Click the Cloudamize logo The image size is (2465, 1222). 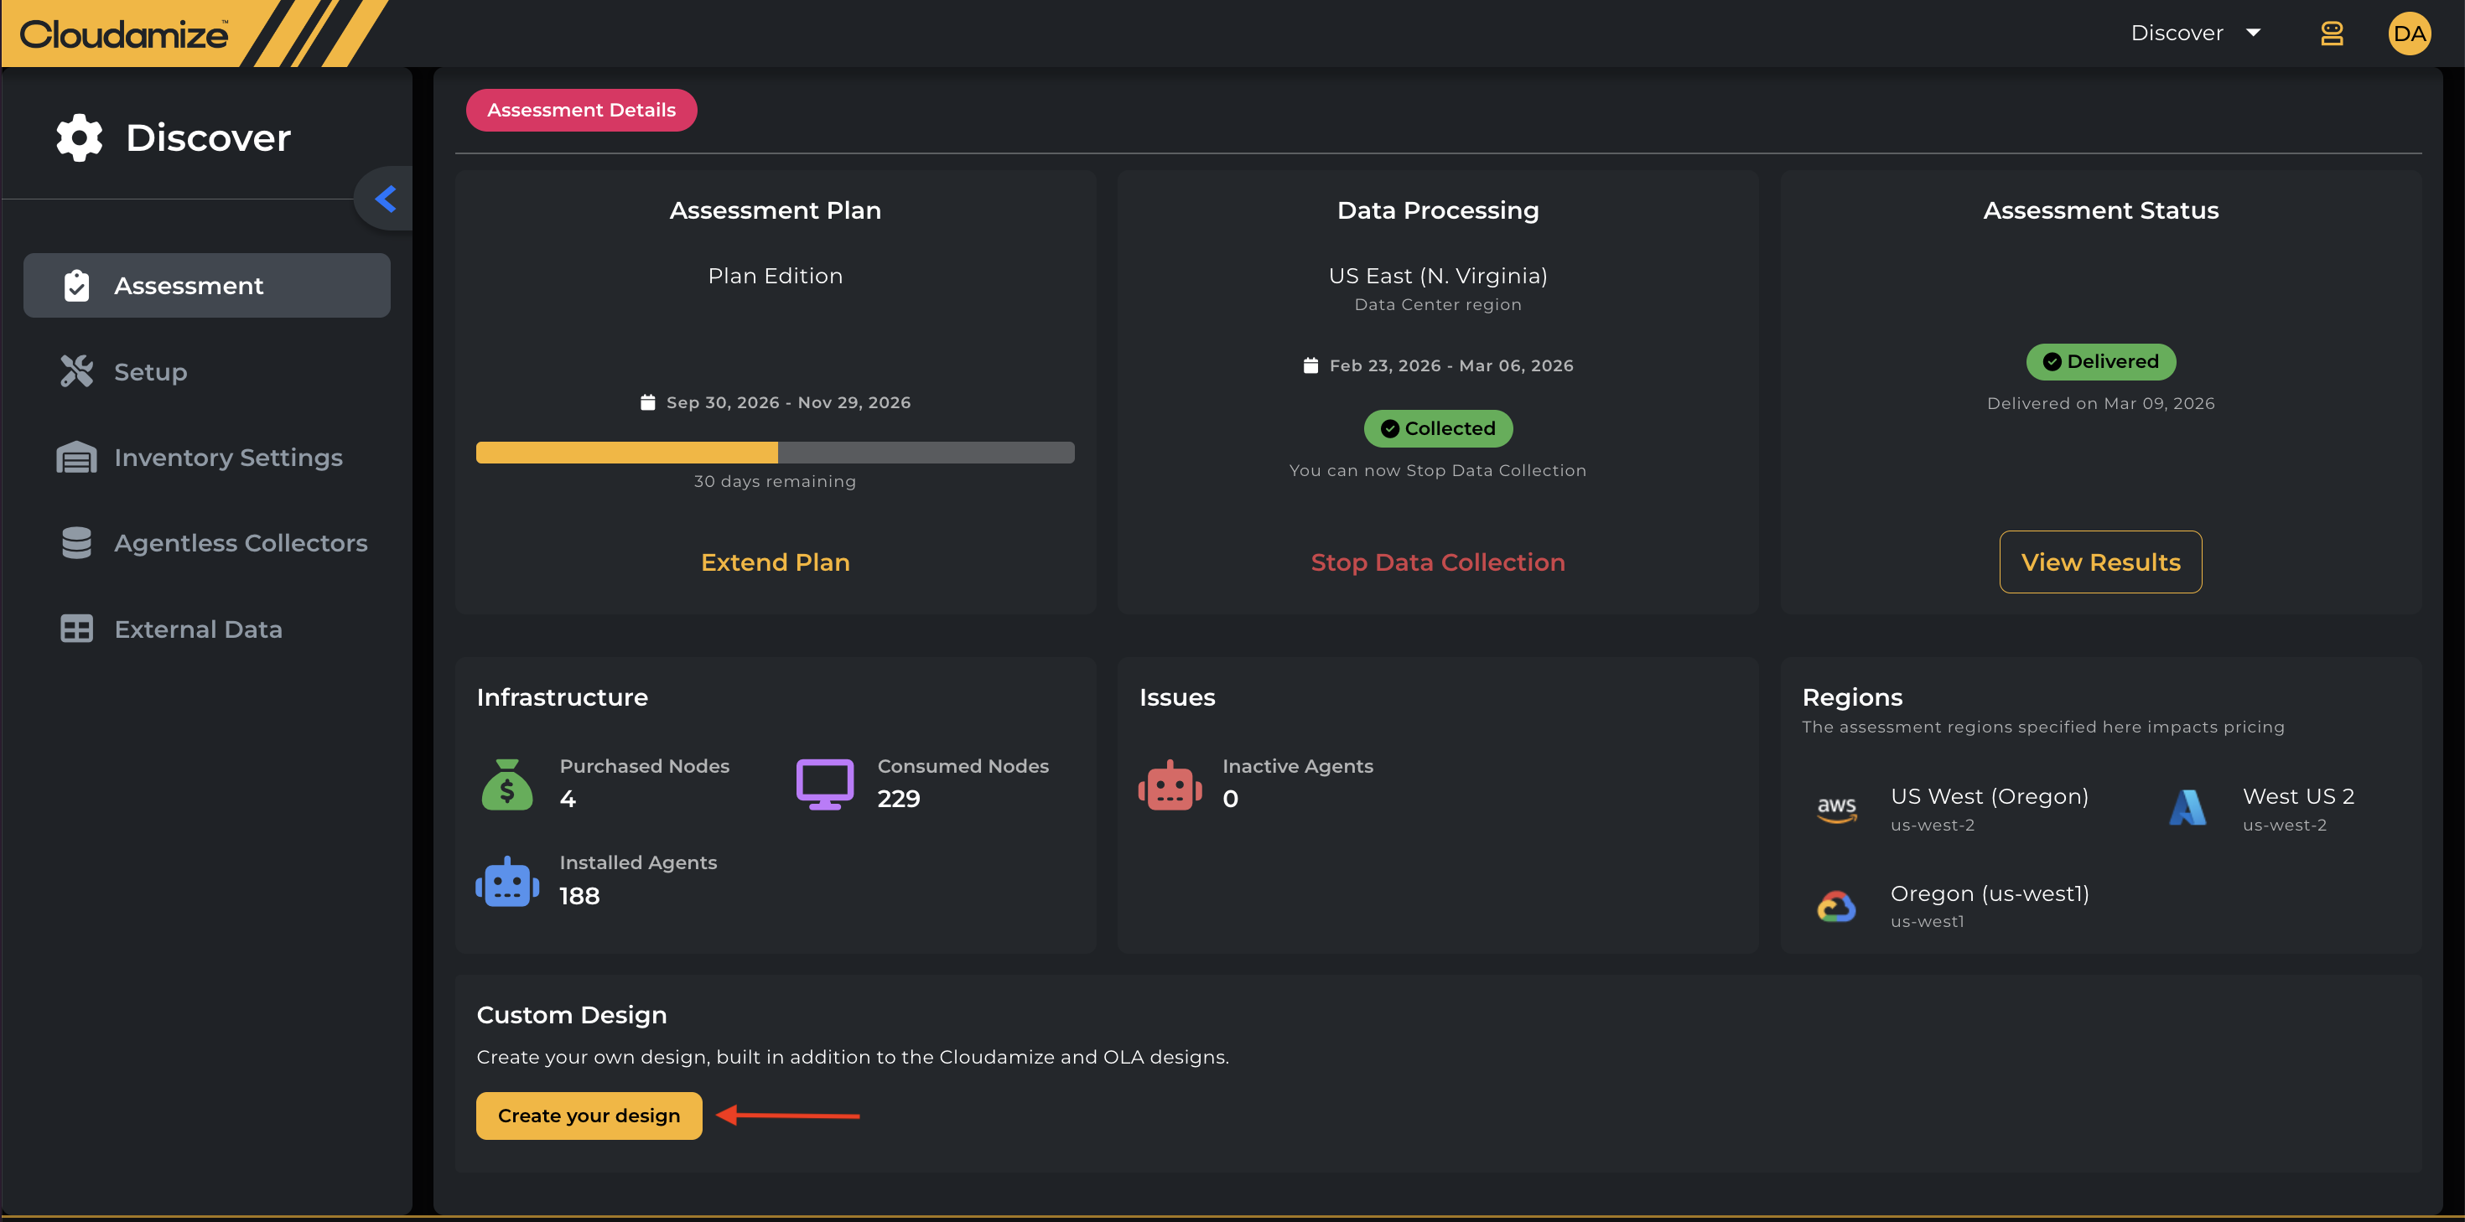coord(124,34)
